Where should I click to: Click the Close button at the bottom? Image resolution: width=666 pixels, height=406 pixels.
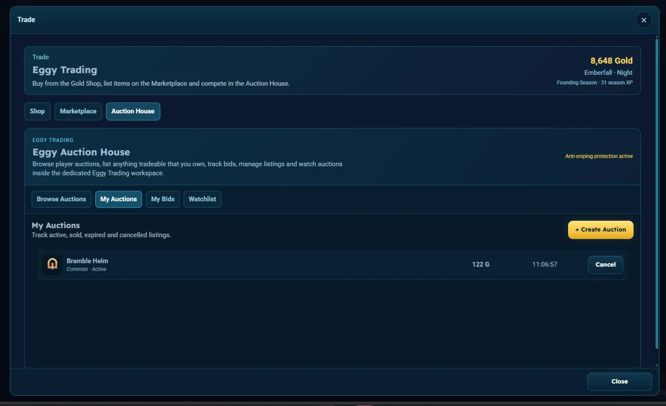619,382
